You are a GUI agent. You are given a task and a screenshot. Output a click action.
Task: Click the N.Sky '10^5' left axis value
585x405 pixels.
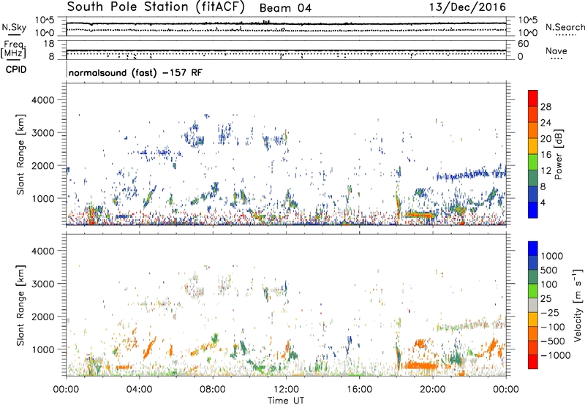(x=45, y=20)
